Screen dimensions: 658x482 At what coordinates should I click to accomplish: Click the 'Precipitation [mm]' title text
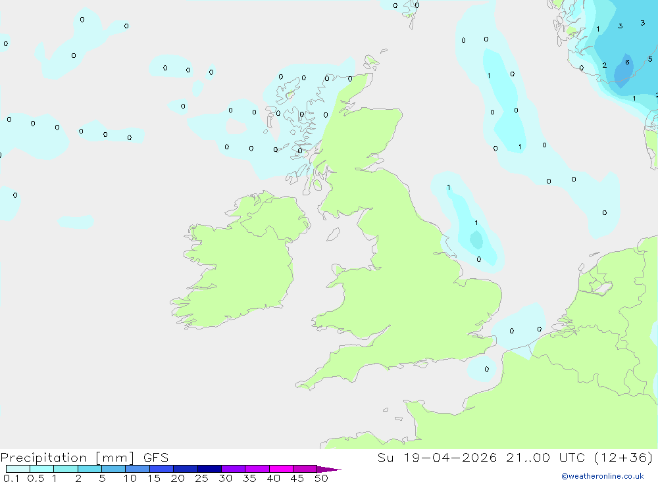[x=68, y=457]
